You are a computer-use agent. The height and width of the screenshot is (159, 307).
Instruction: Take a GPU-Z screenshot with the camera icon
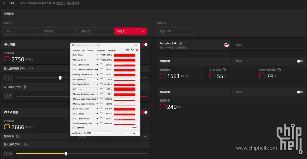point(128,50)
